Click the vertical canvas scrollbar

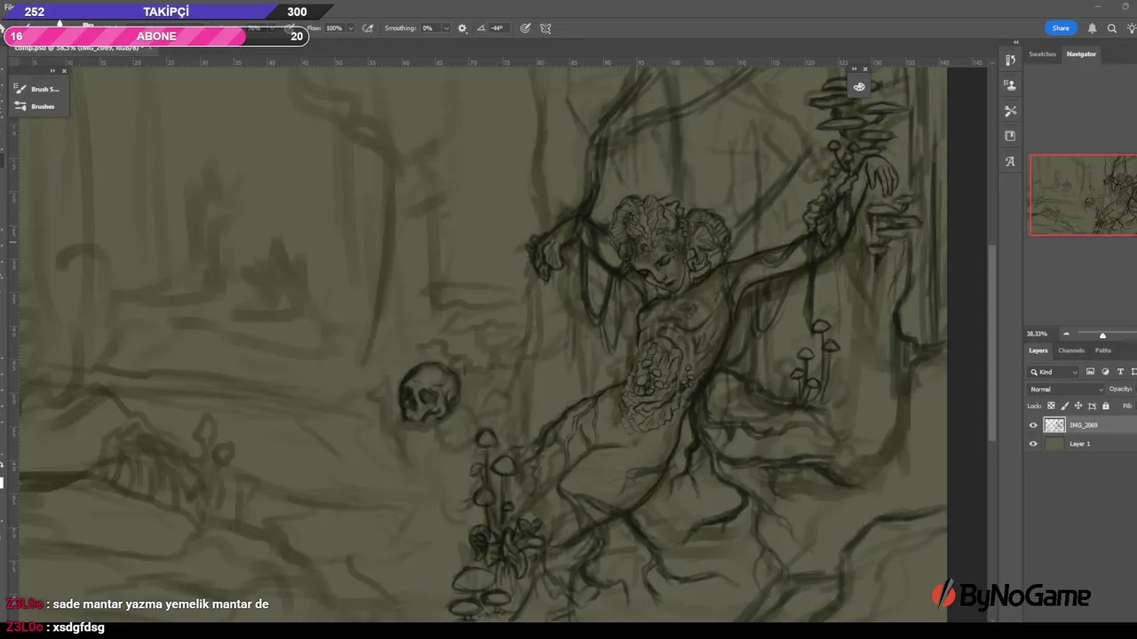pos(994,344)
